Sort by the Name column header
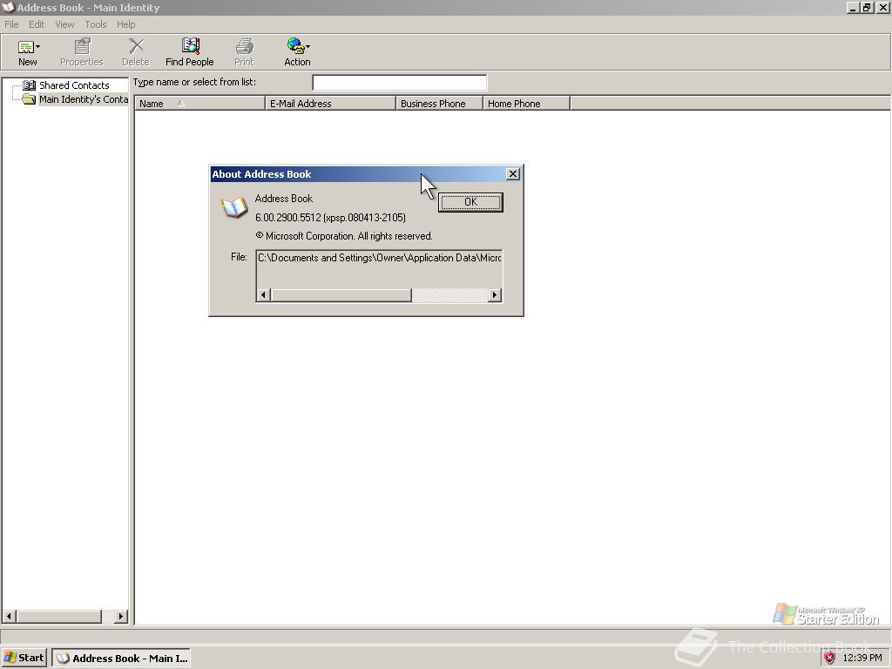 point(199,104)
